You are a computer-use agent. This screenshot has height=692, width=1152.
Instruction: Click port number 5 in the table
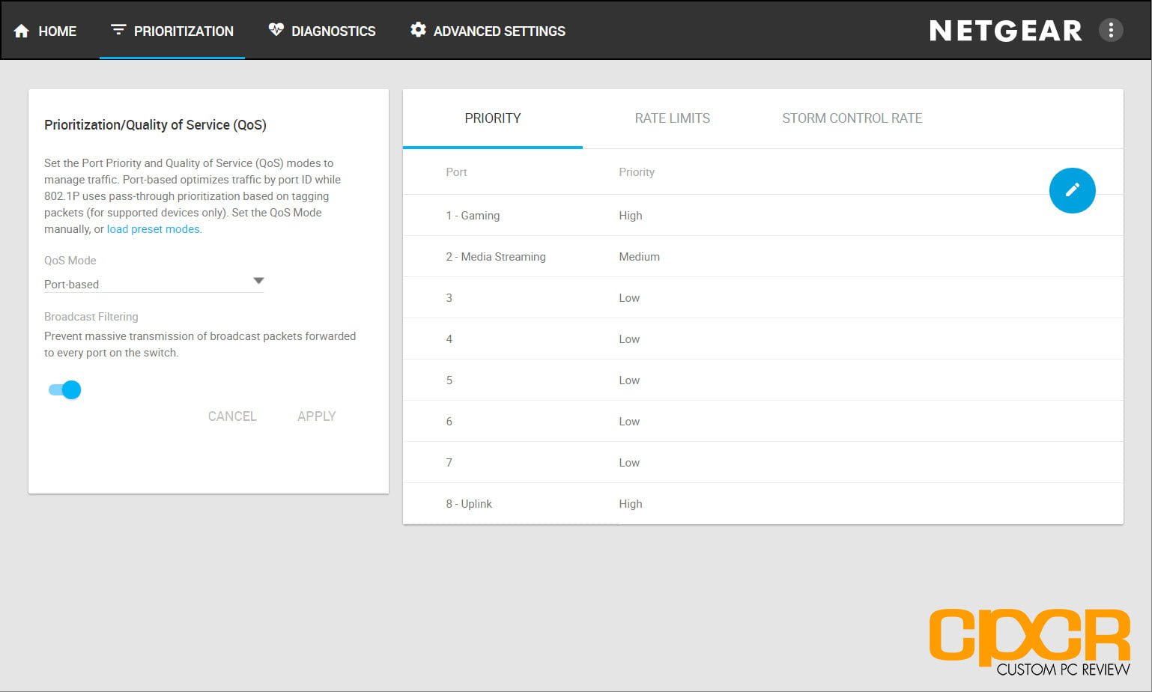(449, 380)
